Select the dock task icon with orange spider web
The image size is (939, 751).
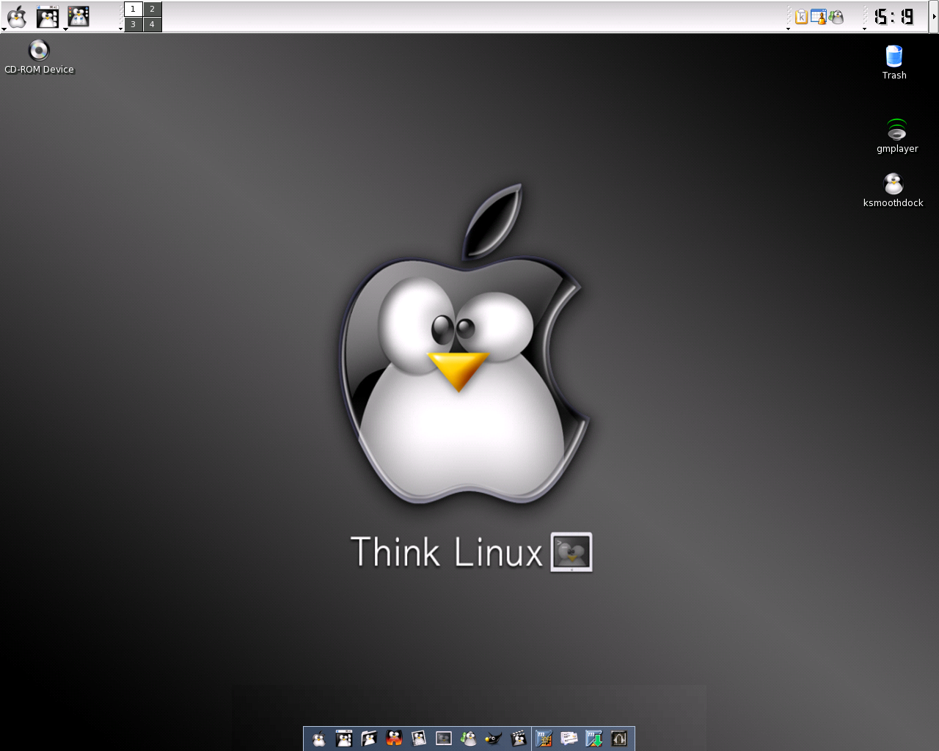(544, 739)
